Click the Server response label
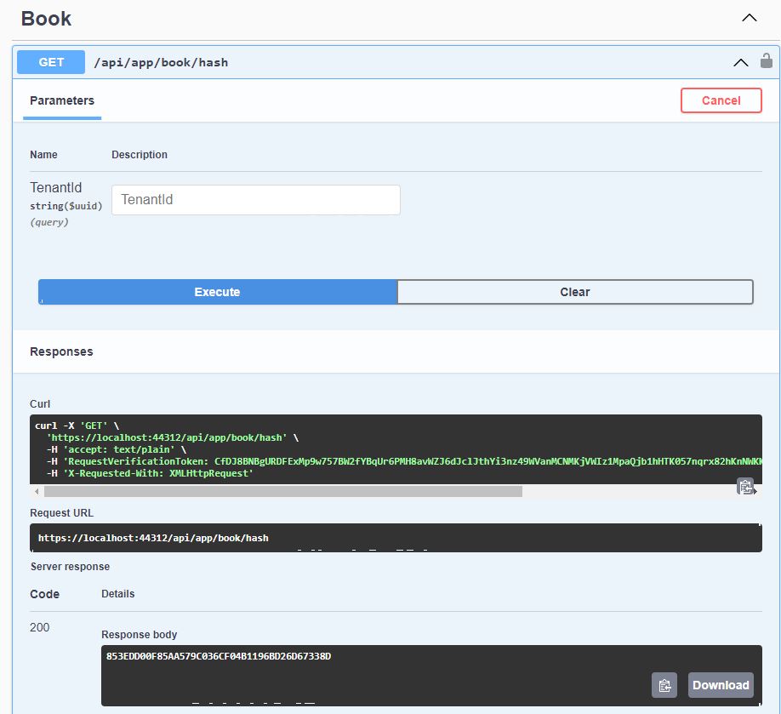Screen dimensions: 781x714 tap(71, 567)
